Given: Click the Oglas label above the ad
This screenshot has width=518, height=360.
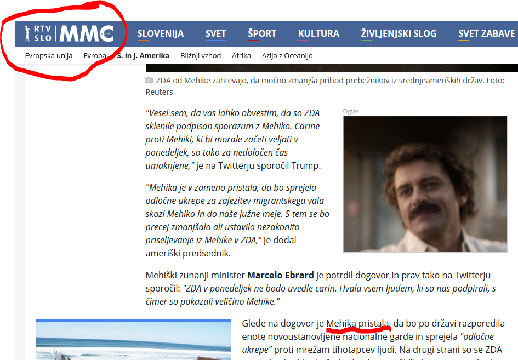Looking at the screenshot, I should click(351, 111).
